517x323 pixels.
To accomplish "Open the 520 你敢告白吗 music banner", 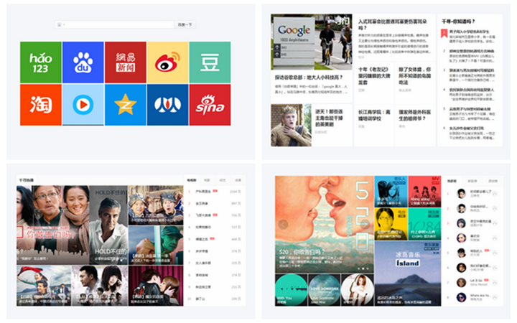I will pos(325,224).
